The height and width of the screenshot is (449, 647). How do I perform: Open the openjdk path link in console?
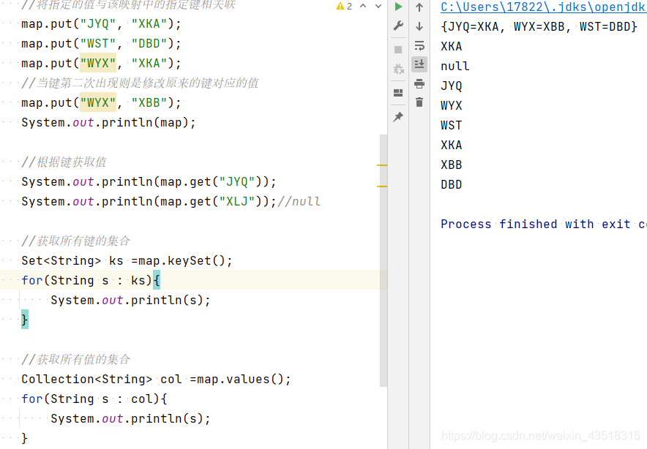pos(543,7)
